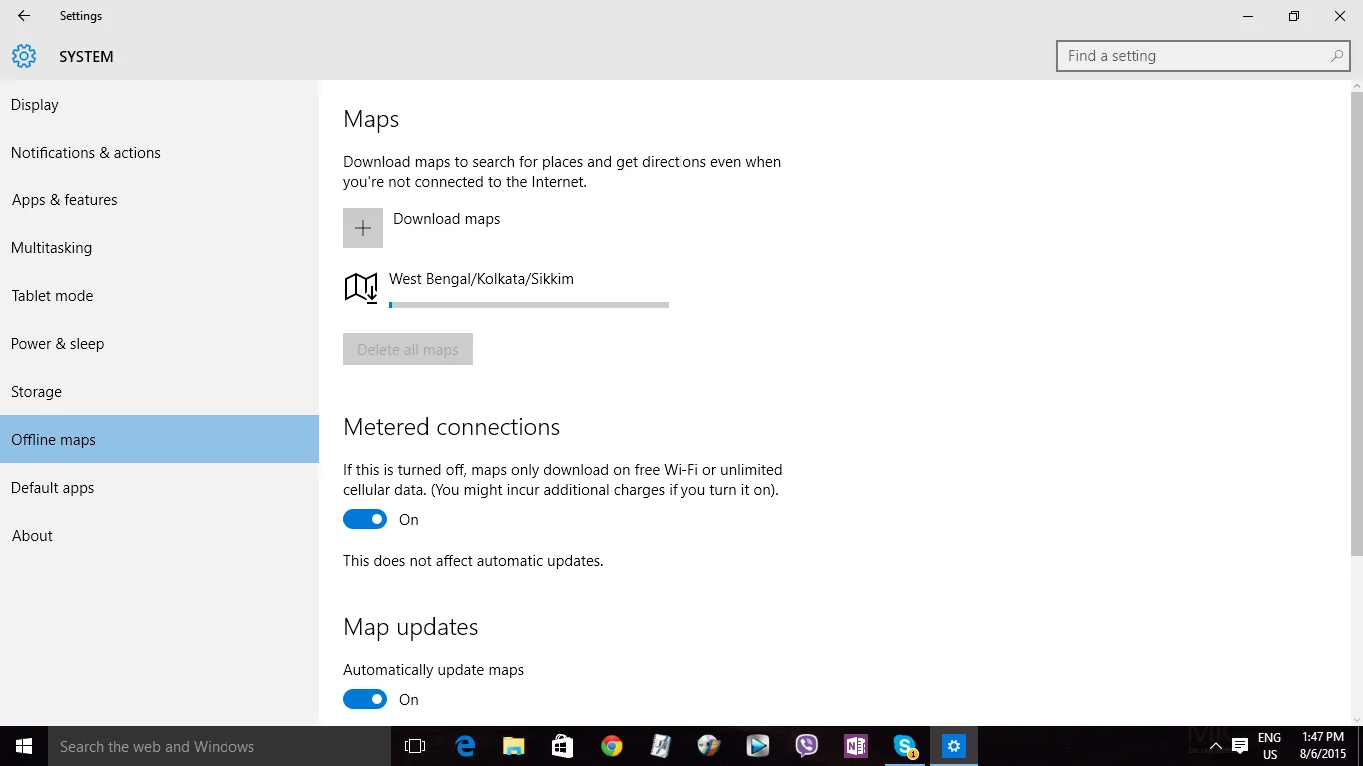Click the Maps heading
Image resolution: width=1363 pixels, height=766 pixels.
click(371, 119)
